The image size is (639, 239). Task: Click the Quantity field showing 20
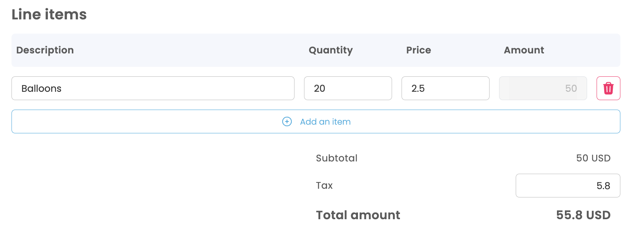pos(348,88)
